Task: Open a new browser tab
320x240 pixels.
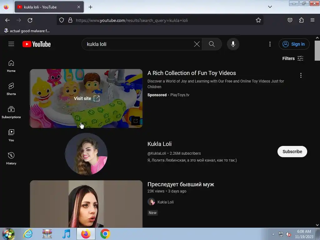Action: point(90,7)
